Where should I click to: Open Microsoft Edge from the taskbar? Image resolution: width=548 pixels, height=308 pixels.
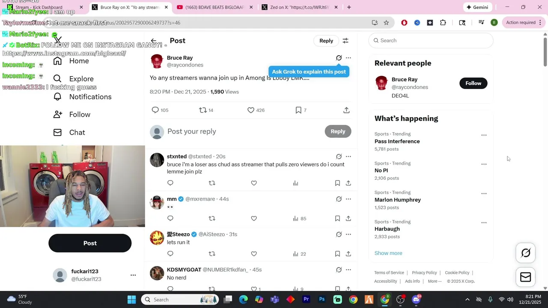click(243, 299)
